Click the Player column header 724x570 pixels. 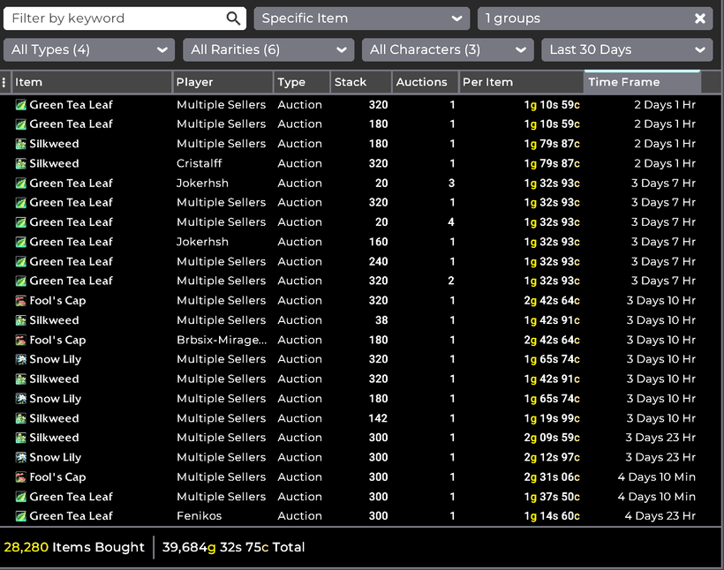(x=222, y=82)
